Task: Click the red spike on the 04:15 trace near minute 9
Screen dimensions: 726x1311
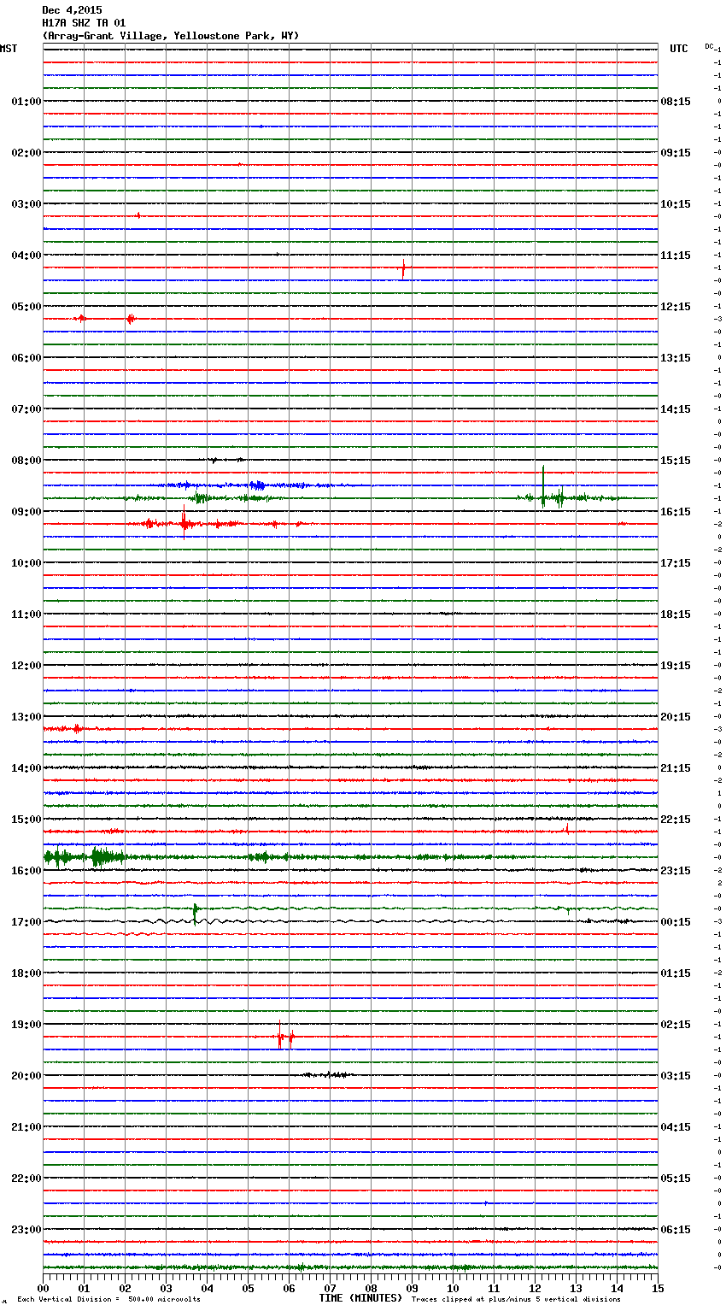Action: pos(403,268)
